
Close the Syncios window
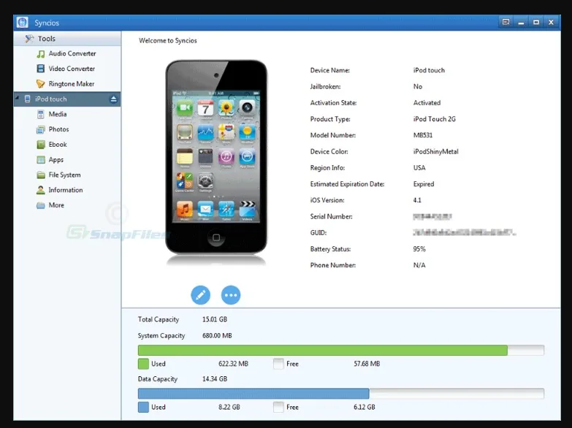pyautogui.click(x=551, y=23)
